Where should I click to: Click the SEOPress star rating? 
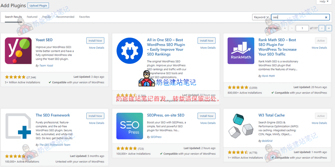[x=126, y=148]
